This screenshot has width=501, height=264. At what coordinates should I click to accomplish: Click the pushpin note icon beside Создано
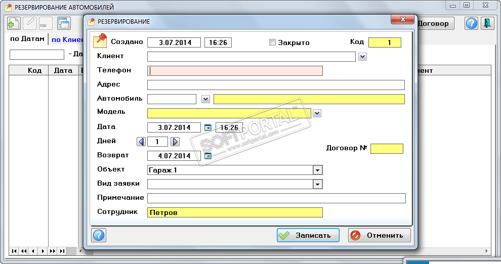pyautogui.click(x=100, y=41)
